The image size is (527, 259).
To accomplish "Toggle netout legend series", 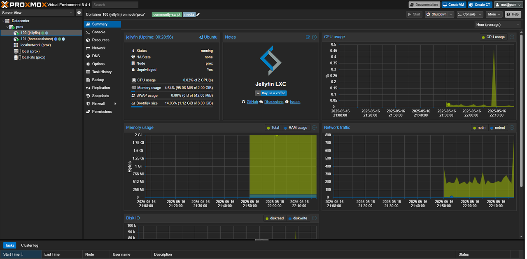I will click(498, 128).
